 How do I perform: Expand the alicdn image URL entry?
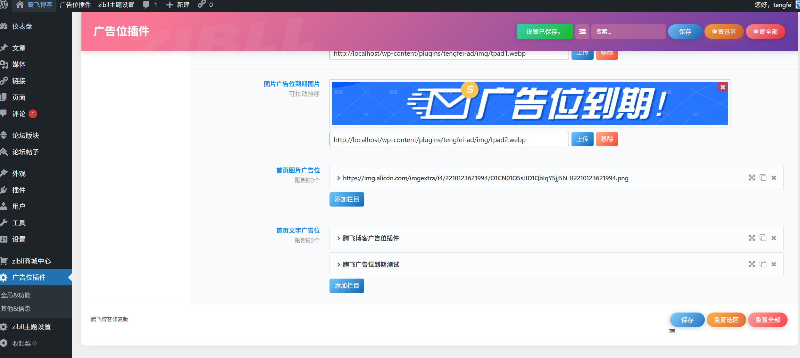(338, 178)
